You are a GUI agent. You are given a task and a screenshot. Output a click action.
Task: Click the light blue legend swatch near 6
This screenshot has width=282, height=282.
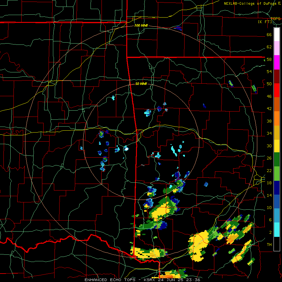pyautogui.click(x=277, y=216)
